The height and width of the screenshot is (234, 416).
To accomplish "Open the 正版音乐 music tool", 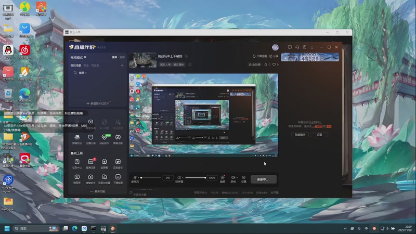I will (118, 163).
